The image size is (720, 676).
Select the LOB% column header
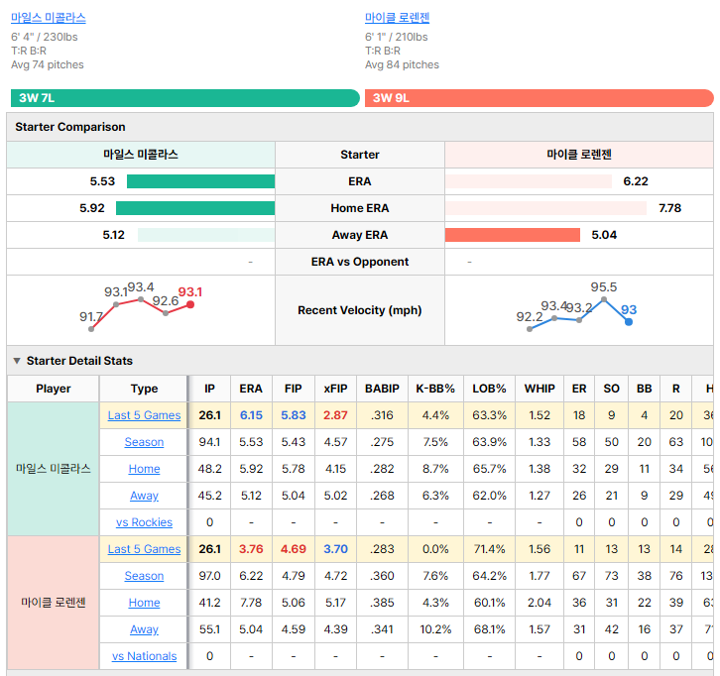pyautogui.click(x=489, y=389)
